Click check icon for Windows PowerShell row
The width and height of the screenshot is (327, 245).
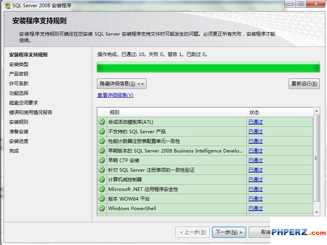click(x=102, y=208)
